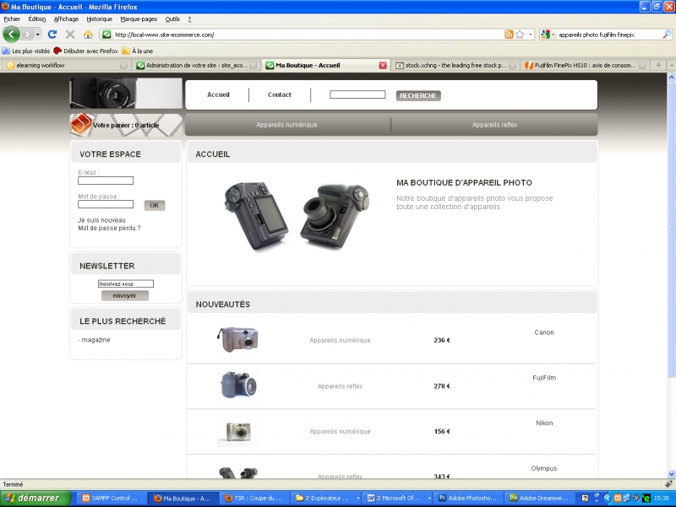Image resolution: width=676 pixels, height=507 pixels.
Task: Open the Fichier menu
Action: point(12,19)
